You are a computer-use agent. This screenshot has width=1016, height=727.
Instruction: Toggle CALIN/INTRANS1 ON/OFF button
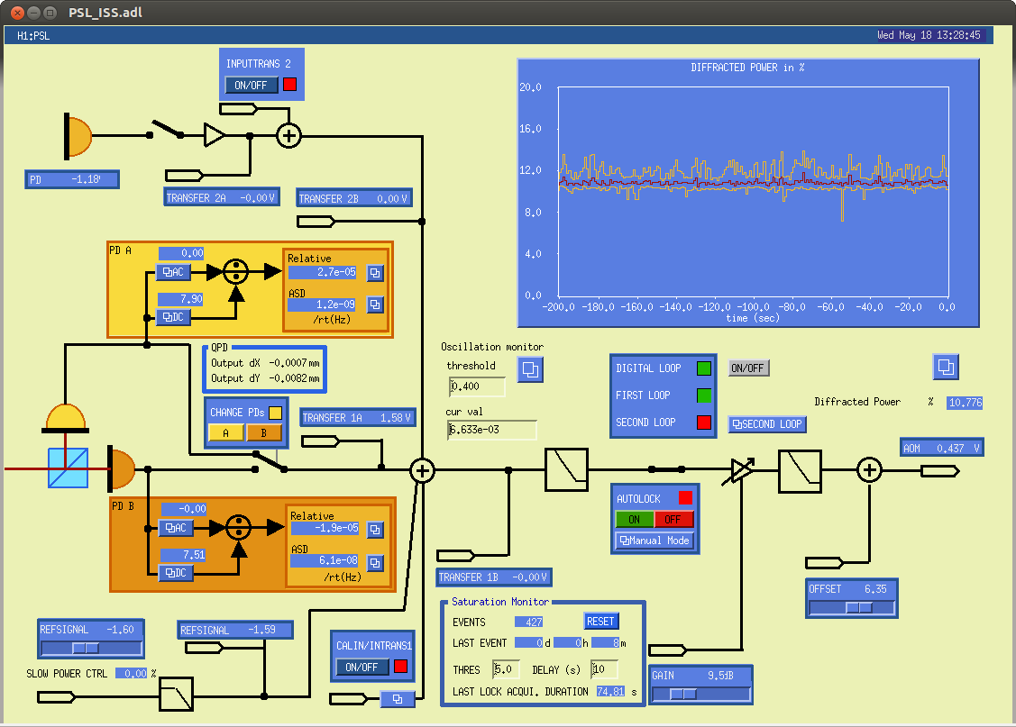pos(362,667)
